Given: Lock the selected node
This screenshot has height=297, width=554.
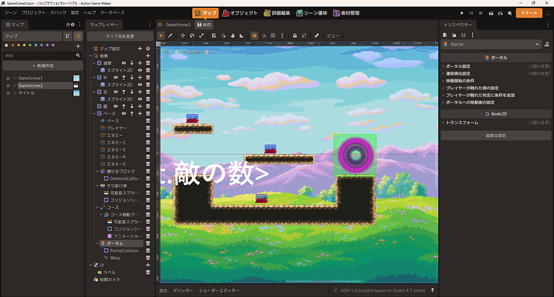Looking at the screenshot, I should tap(295, 35).
